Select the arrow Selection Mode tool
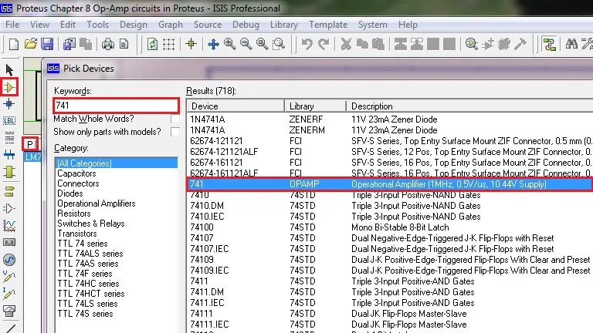This screenshot has height=333, width=593. click(x=9, y=70)
